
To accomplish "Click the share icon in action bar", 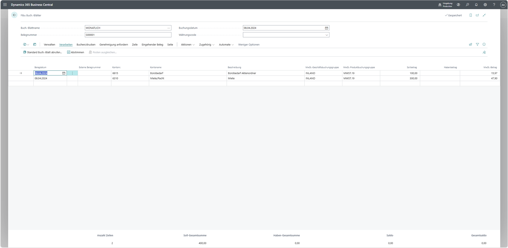I will [x=470, y=44].
